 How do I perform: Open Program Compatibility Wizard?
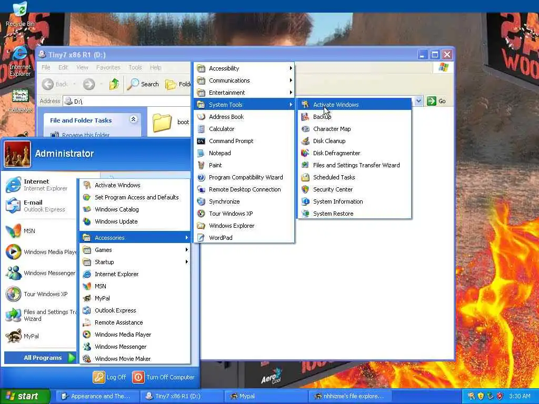[244, 177]
